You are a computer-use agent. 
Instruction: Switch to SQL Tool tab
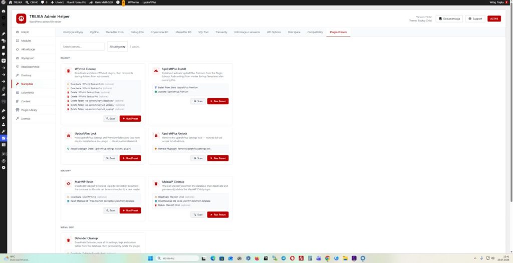(203, 32)
